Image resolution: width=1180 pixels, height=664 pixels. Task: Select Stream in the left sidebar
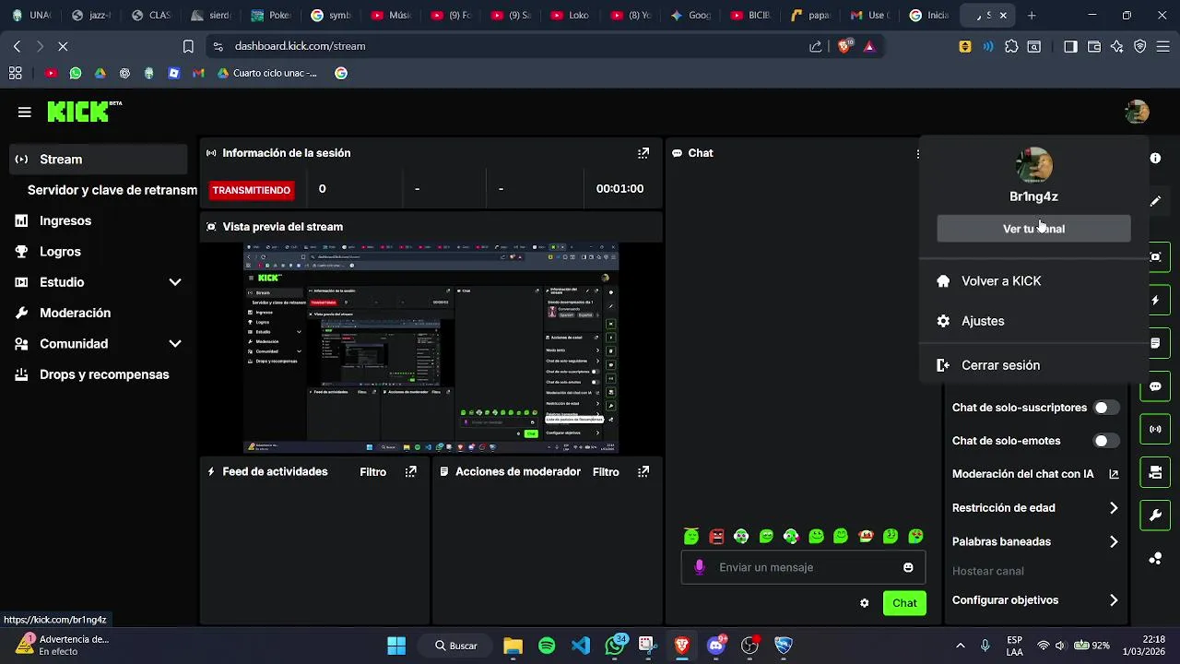coord(99,160)
